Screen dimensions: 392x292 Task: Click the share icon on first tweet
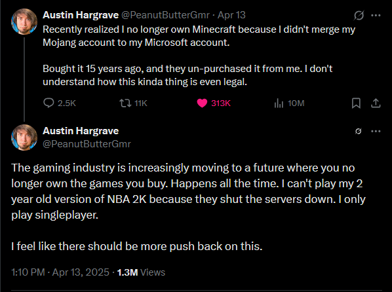pos(376,103)
